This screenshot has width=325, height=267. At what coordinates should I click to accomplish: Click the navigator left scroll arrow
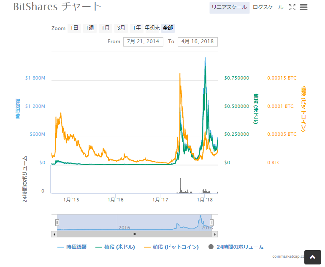coord(54,234)
